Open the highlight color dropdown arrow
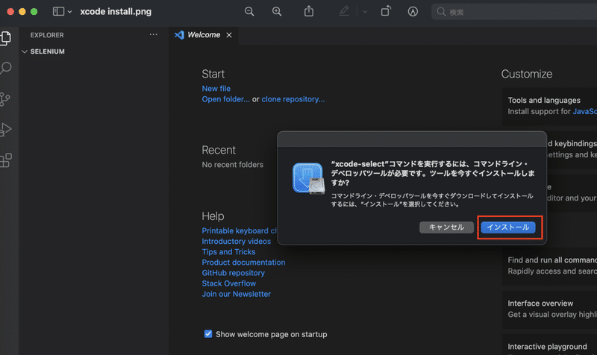Screen dimensions: 597x355 pyautogui.click(x=365, y=12)
